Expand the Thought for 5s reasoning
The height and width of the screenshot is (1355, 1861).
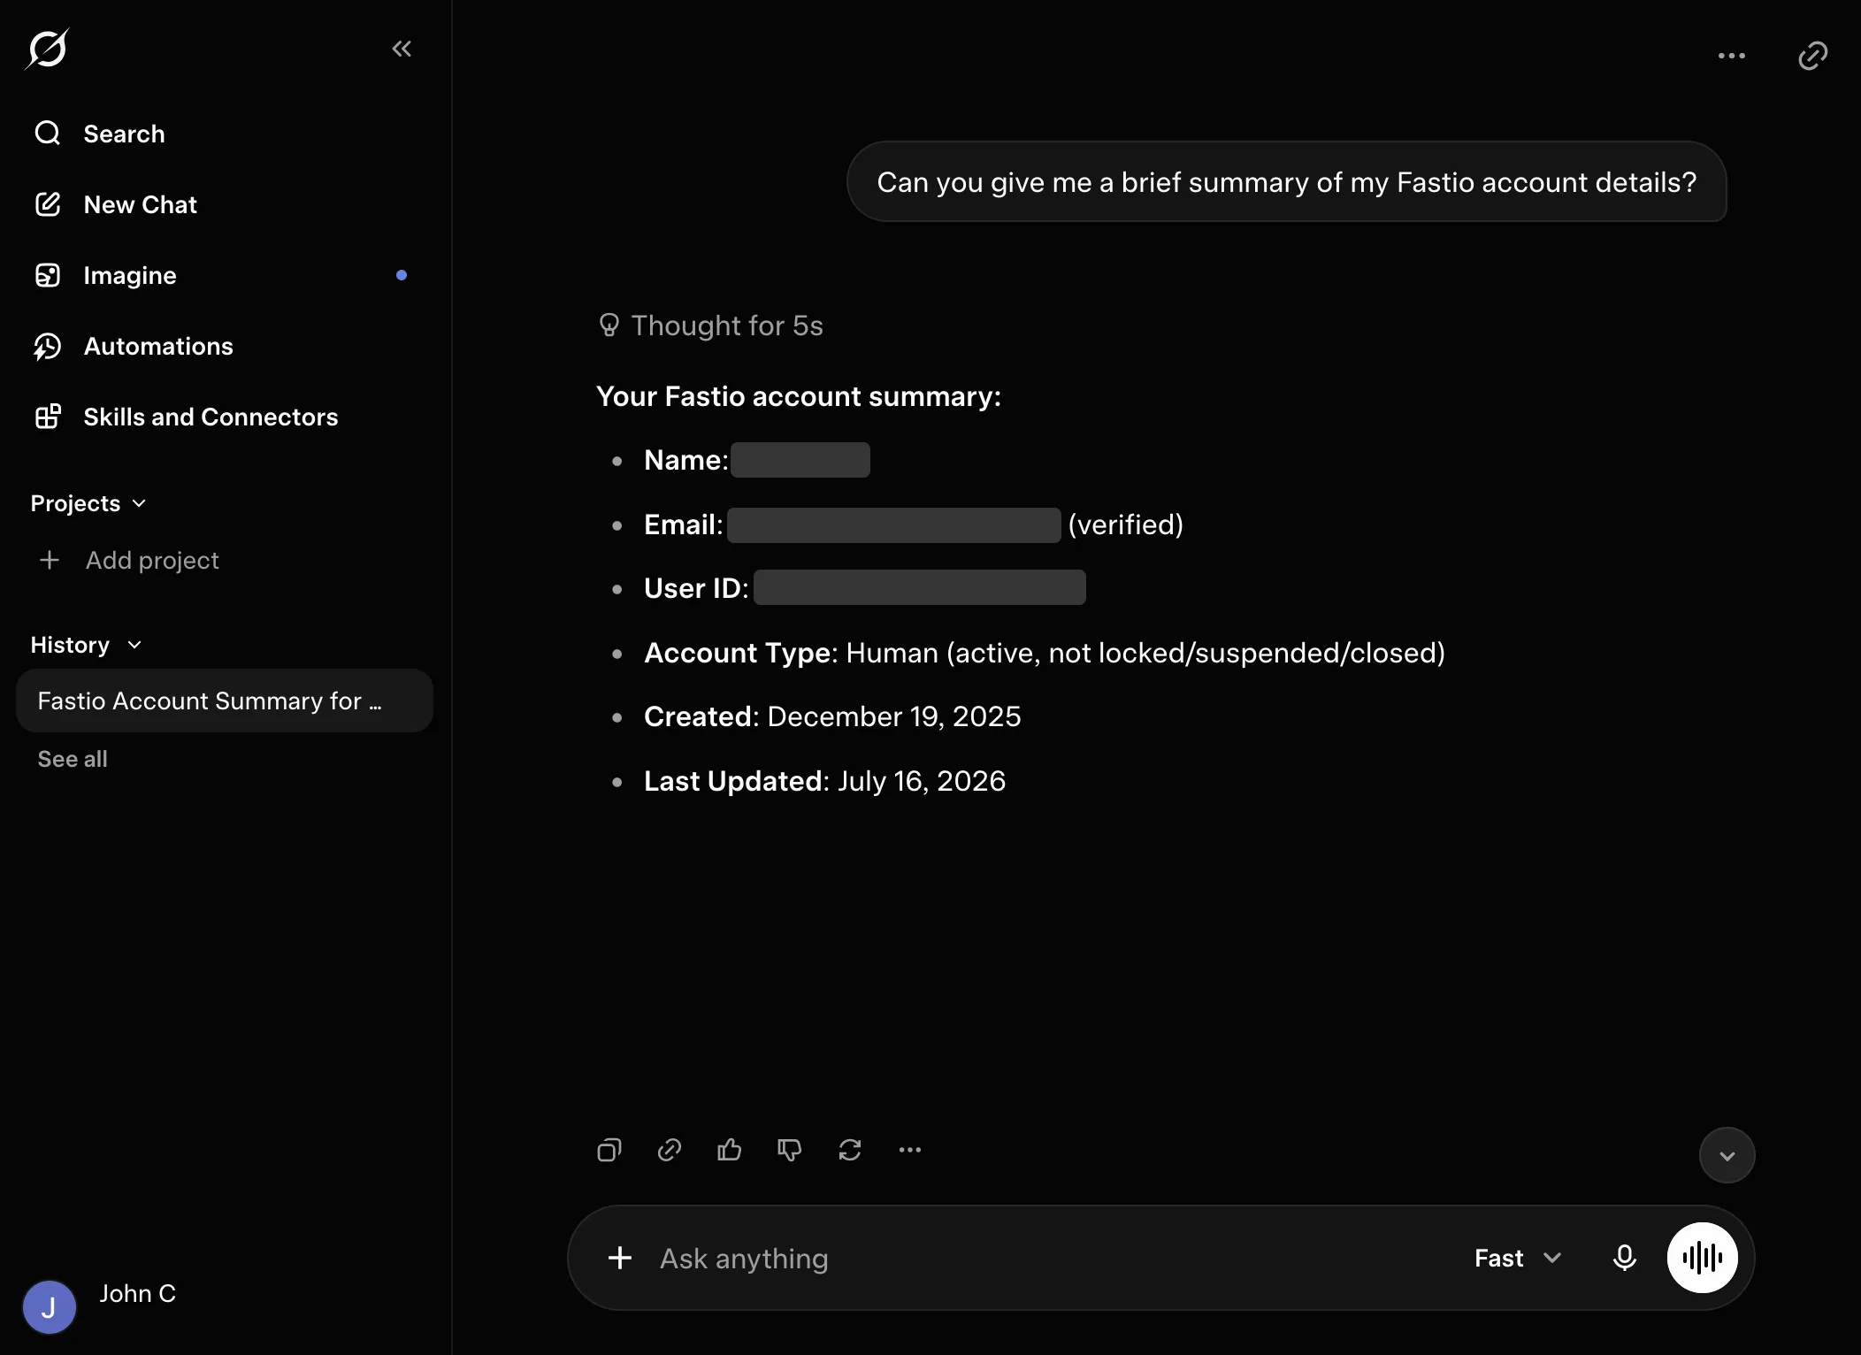pos(711,325)
